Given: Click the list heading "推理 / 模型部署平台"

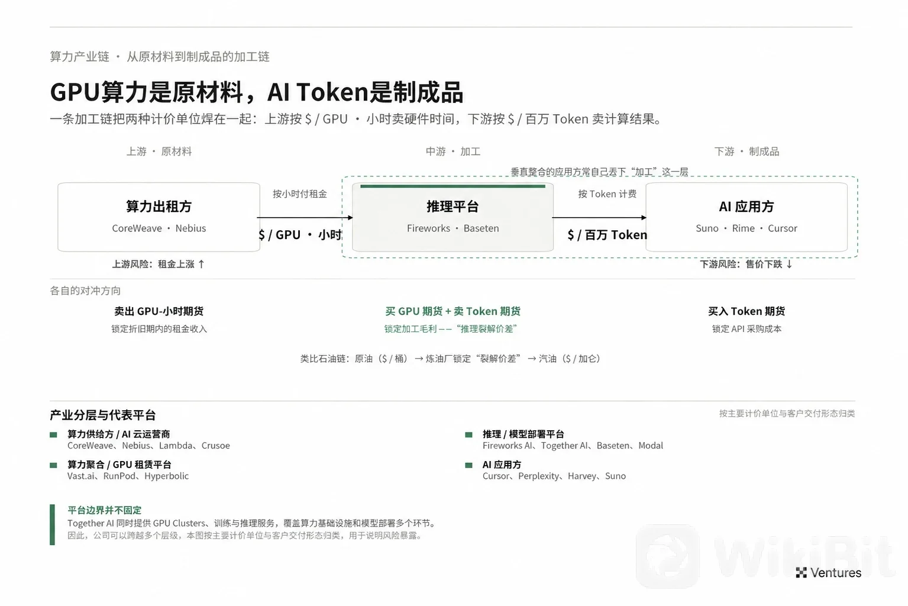Looking at the screenshot, I should (x=524, y=434).
